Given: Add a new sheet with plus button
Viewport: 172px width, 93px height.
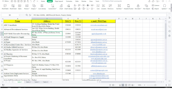Looking at the screenshot, I should (51, 82).
